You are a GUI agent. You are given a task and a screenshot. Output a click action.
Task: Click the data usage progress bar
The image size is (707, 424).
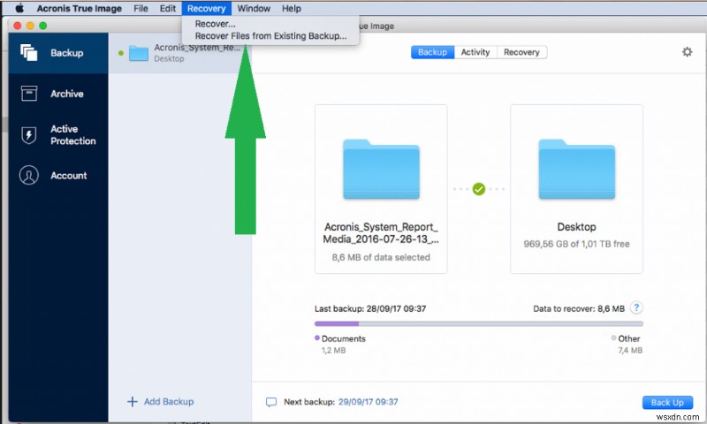479,323
